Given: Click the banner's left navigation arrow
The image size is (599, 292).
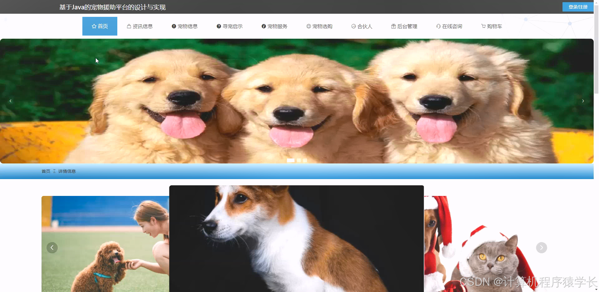Looking at the screenshot, I should coord(10,101).
